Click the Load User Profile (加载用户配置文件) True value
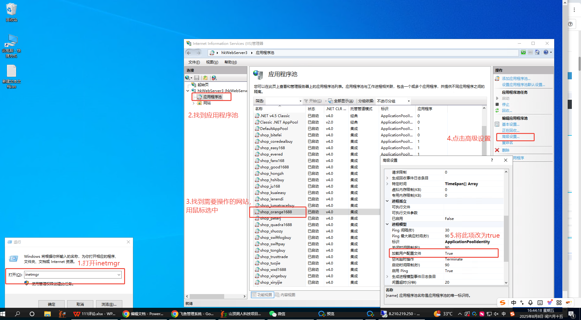The height and width of the screenshot is (320, 581). pyautogui.click(x=449, y=253)
